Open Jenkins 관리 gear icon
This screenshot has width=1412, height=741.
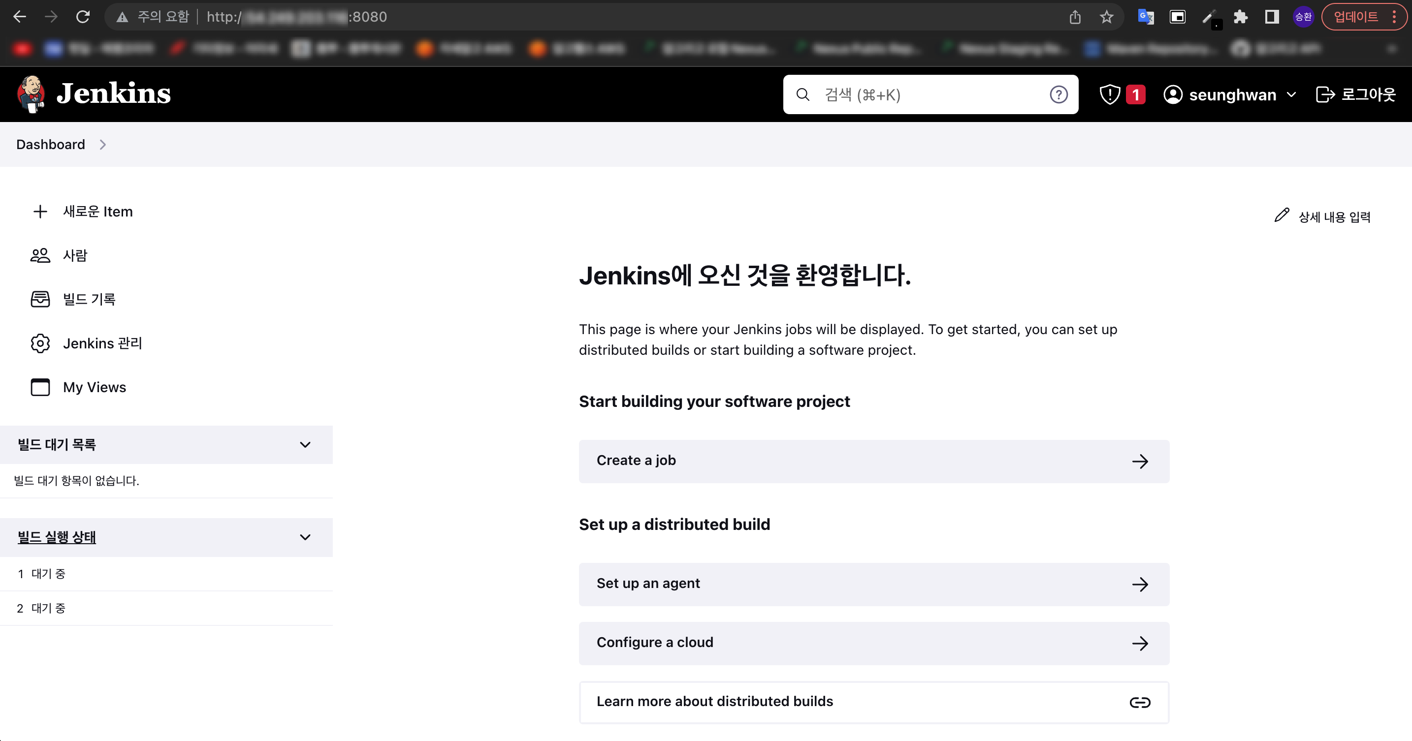click(40, 343)
